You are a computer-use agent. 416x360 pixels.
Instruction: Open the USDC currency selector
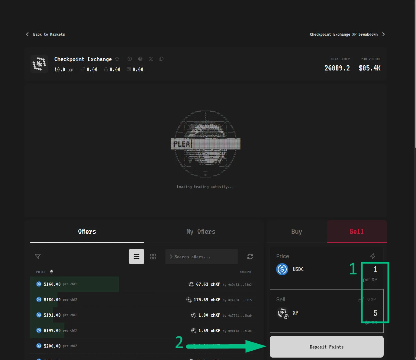(290, 269)
